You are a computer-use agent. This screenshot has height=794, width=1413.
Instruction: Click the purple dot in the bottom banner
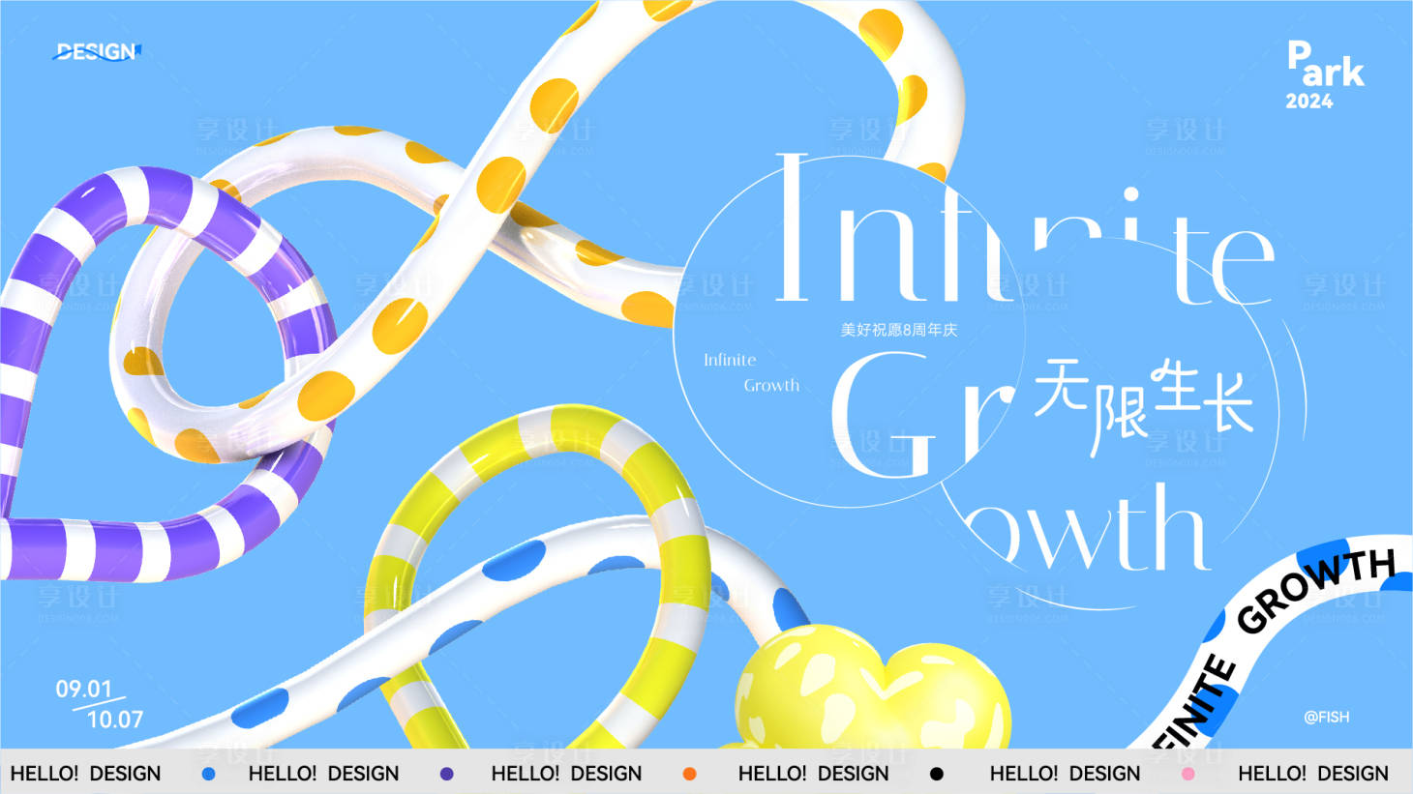tap(446, 774)
